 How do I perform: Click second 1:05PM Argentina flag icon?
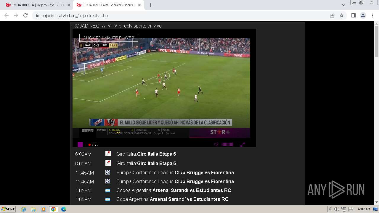pyautogui.click(x=108, y=199)
